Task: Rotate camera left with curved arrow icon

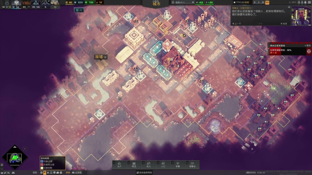Action: 5,173
